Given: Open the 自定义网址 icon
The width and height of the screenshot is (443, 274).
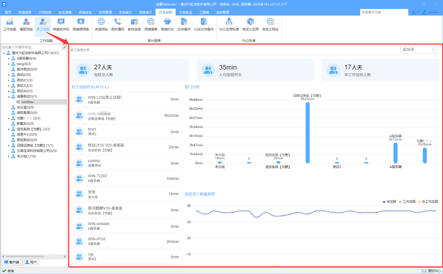Looking at the screenshot, I should [x=270, y=24].
